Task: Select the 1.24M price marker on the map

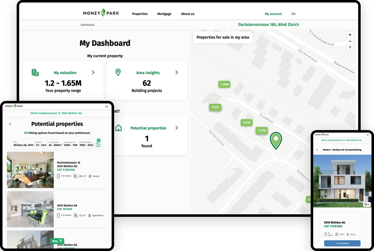Action: tap(262, 131)
